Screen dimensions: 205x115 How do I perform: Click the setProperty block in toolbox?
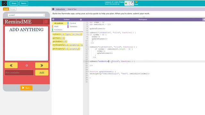tap(68, 45)
